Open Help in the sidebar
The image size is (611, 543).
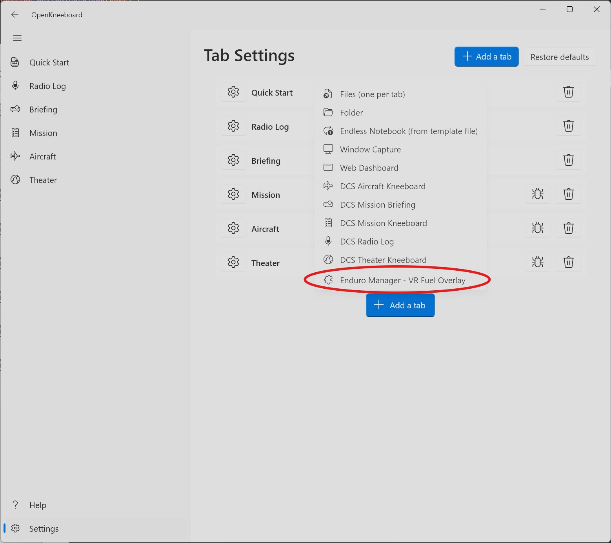94,505
